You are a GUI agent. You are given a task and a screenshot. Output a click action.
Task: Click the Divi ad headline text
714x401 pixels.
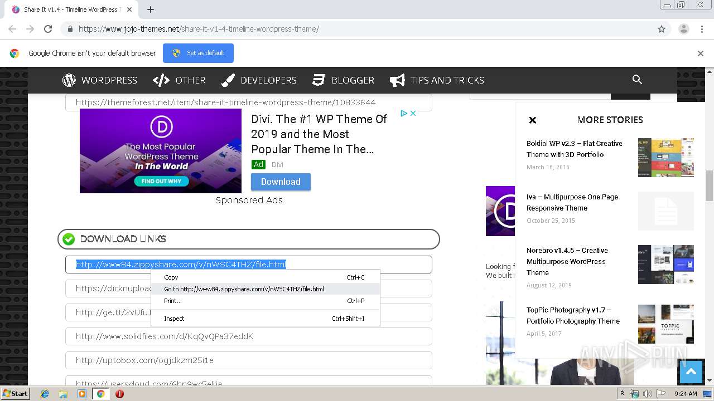click(319, 134)
